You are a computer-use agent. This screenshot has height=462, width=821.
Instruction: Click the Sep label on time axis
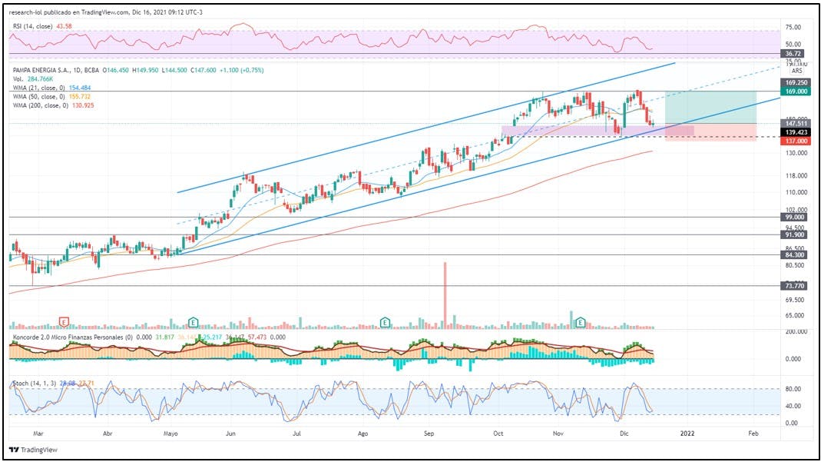(x=429, y=434)
